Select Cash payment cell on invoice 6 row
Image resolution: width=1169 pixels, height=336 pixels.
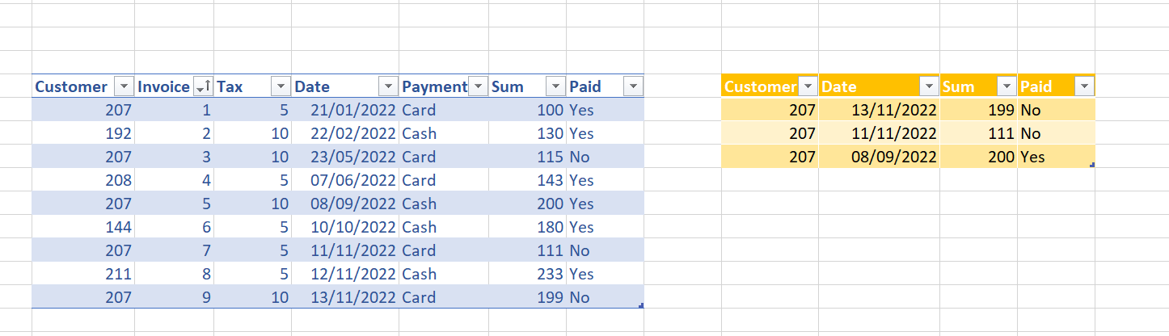point(445,227)
